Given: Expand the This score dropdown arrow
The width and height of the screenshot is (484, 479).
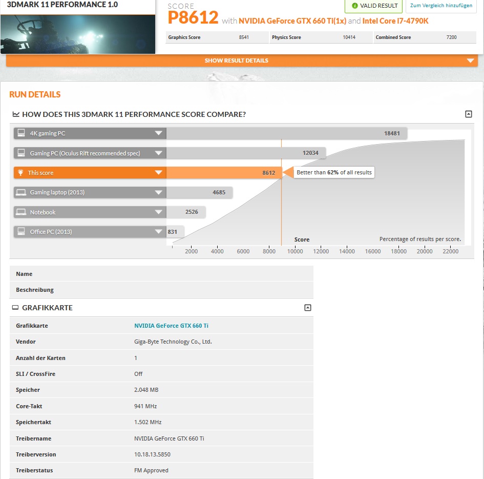Looking at the screenshot, I should coord(158,172).
